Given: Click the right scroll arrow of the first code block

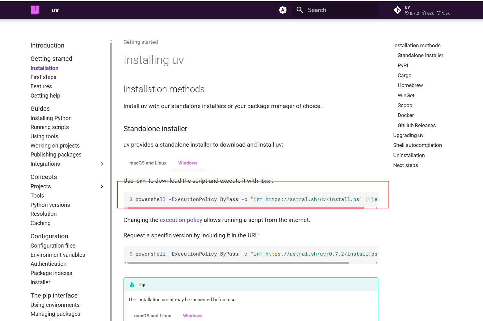Looking at the screenshot, I should coord(376,208).
